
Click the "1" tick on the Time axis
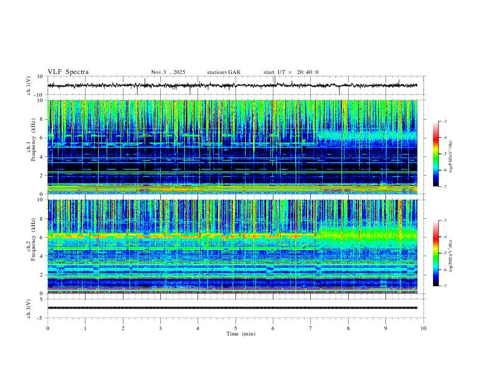(x=85, y=328)
